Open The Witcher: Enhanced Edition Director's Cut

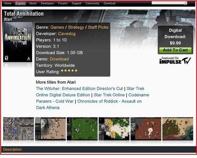coord(79,89)
